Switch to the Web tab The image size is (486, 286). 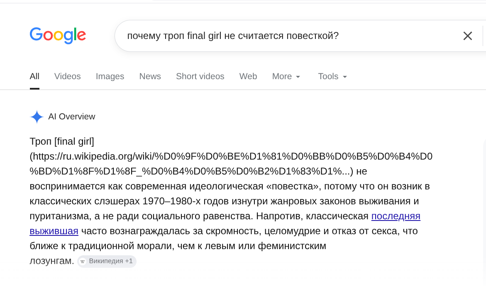(248, 76)
